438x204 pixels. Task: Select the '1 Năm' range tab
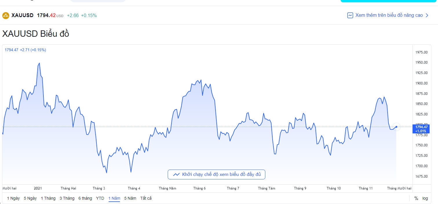click(x=114, y=198)
